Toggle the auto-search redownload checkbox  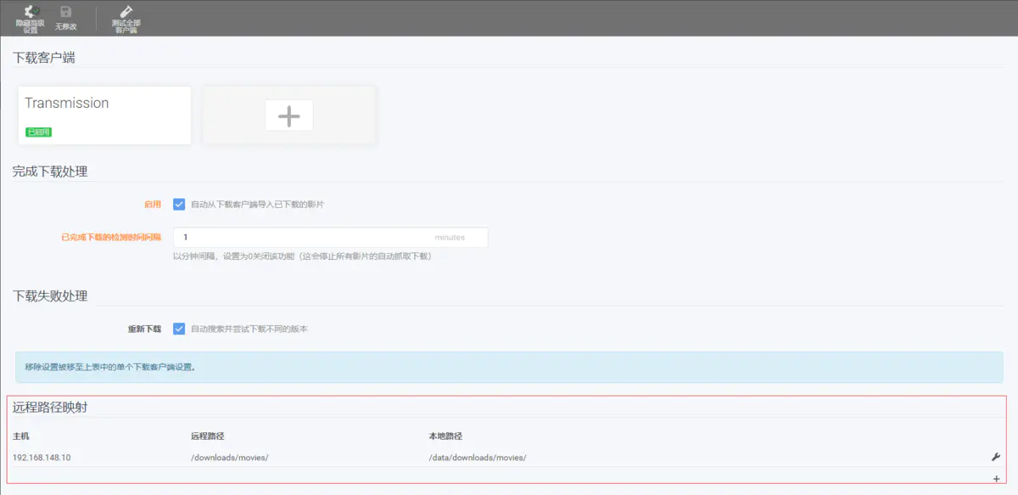pos(179,329)
